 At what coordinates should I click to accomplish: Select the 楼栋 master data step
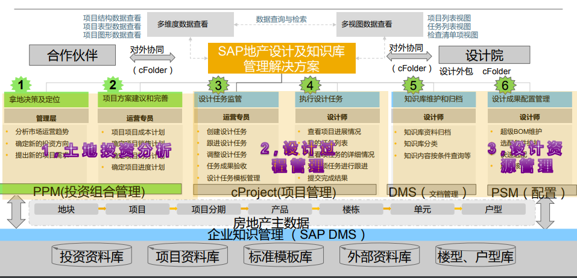pyautogui.click(x=351, y=209)
